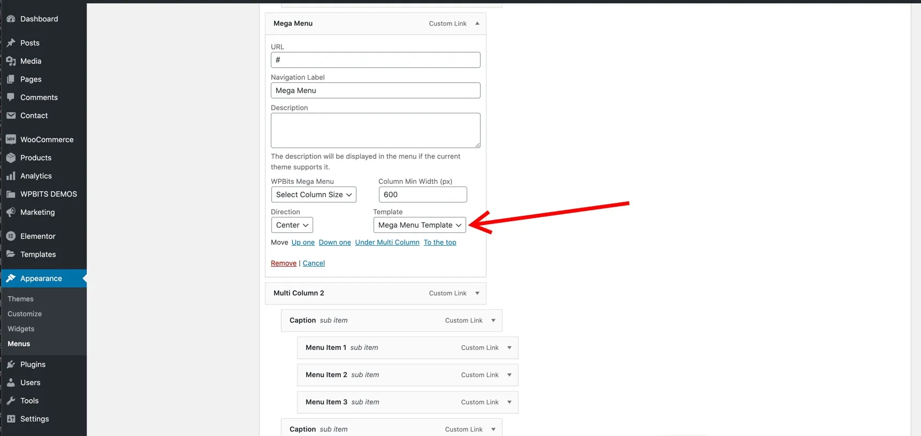Click the Templates folder icon
Screen dimensions: 921x436
(11, 254)
